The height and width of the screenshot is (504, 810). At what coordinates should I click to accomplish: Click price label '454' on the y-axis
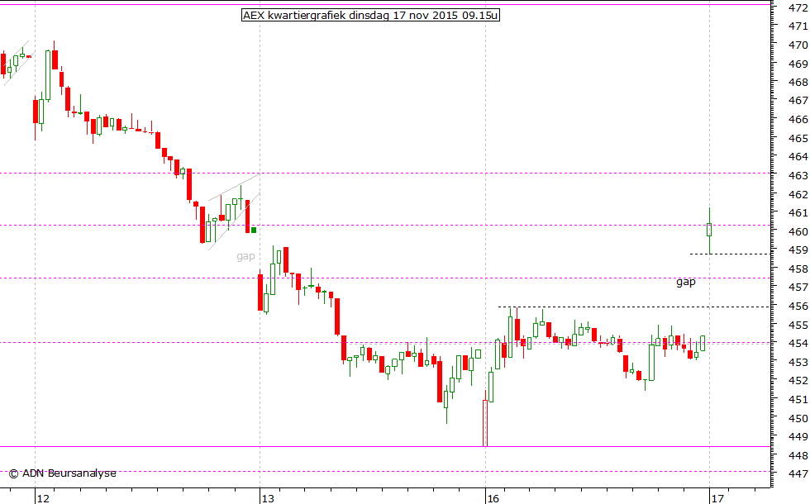click(x=798, y=344)
